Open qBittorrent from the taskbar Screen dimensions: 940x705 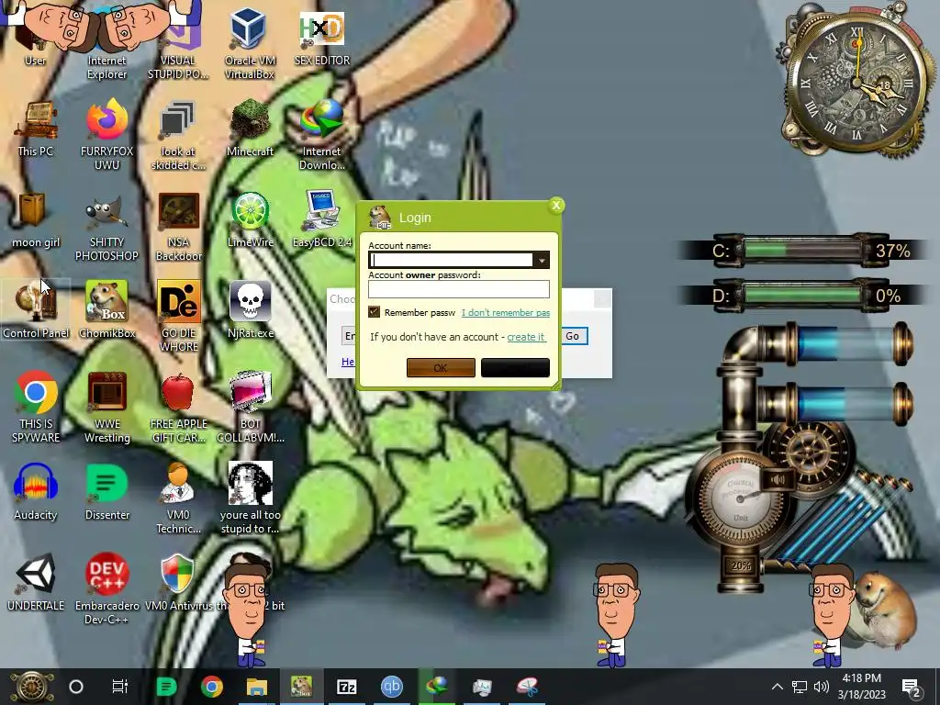pyautogui.click(x=391, y=687)
